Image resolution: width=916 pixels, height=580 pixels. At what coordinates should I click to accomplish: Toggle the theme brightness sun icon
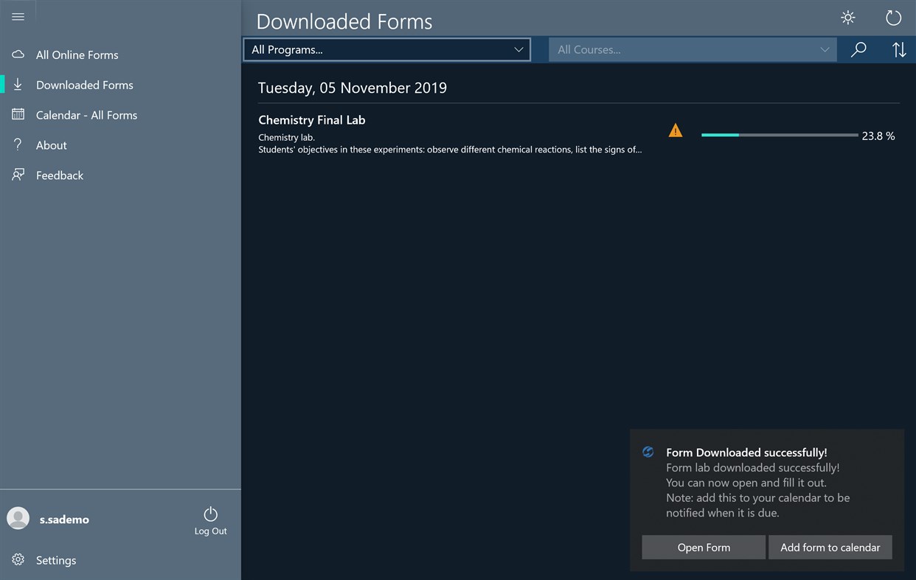pos(847,18)
